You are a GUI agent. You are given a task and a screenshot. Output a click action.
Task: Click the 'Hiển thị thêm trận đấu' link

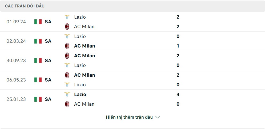click(129, 117)
